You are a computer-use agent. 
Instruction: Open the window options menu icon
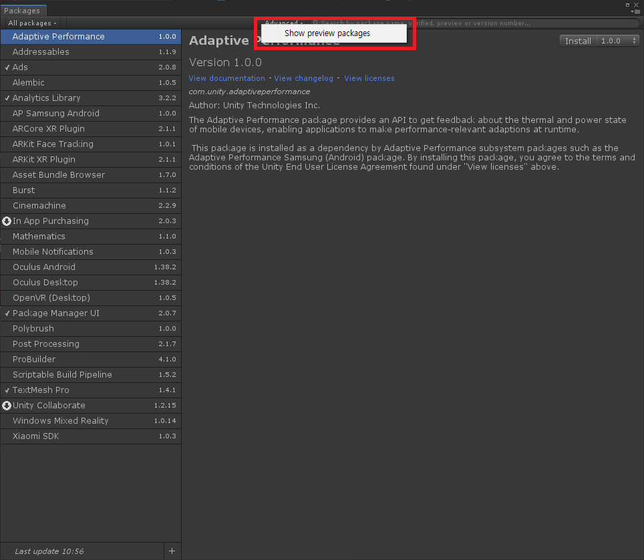636,12
